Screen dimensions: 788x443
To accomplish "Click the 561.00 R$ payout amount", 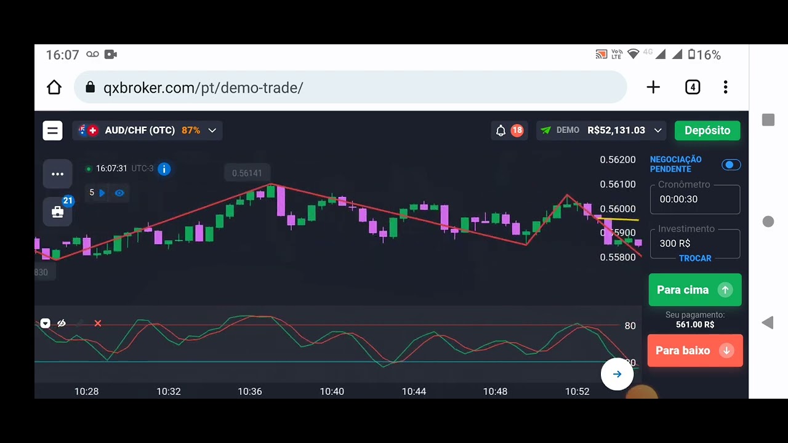I will (x=695, y=324).
